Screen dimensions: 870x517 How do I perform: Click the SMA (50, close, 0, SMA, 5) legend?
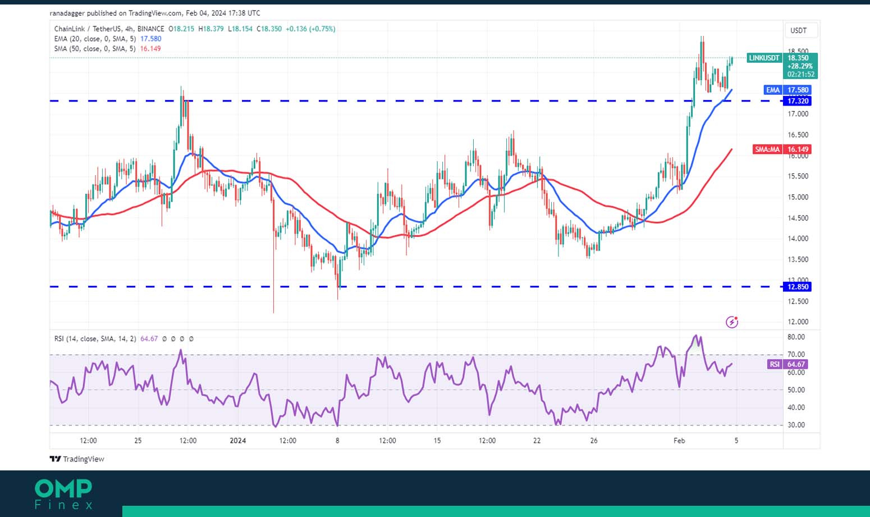coord(95,49)
